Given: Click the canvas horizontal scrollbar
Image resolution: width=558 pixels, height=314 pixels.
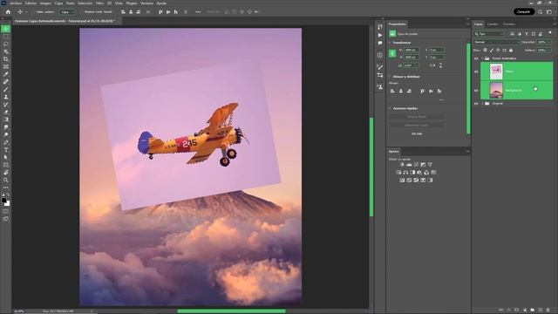Looking at the screenshot, I should tap(231, 311).
